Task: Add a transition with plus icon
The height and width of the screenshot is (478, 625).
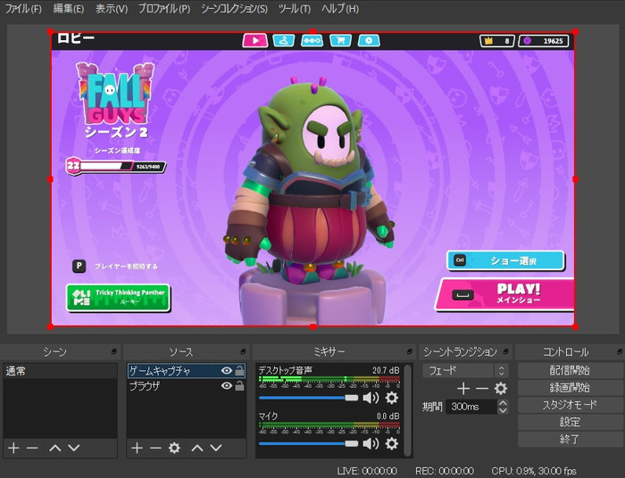Action: pyautogui.click(x=463, y=389)
